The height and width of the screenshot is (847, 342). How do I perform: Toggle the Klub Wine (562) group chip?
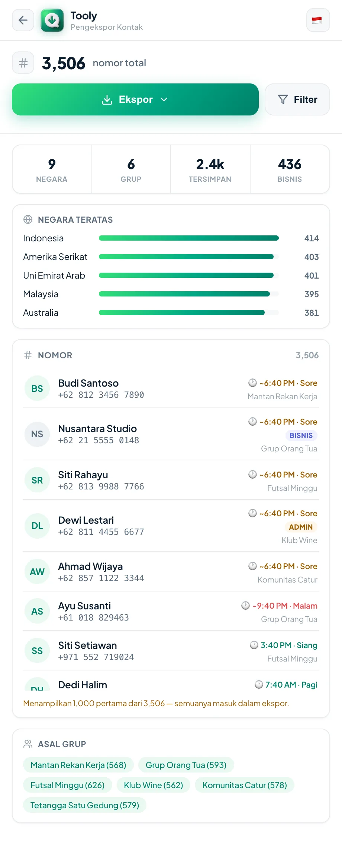point(153,785)
